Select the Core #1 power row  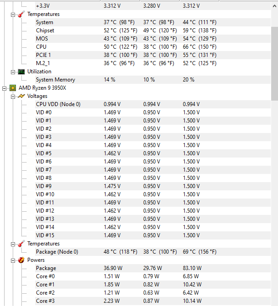(45, 285)
